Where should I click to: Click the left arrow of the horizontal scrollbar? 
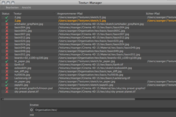[2, 99]
